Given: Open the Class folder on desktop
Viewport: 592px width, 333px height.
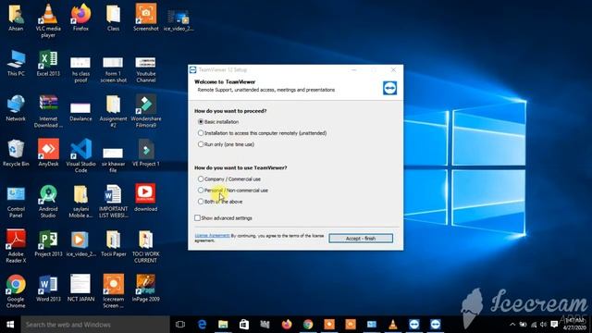Looking at the screenshot, I should pyautogui.click(x=113, y=18).
